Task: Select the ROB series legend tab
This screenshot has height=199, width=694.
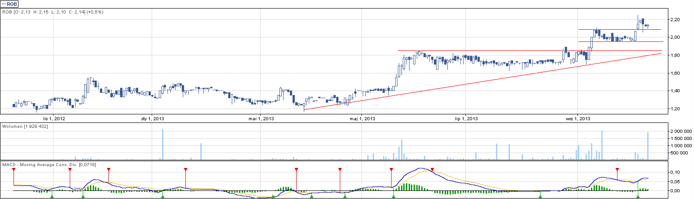Action: click(9, 4)
